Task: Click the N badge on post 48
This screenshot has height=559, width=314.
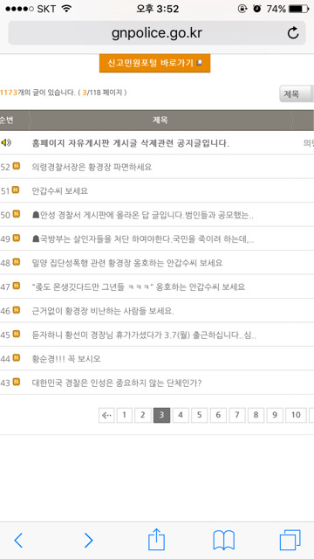Action: [16, 262]
